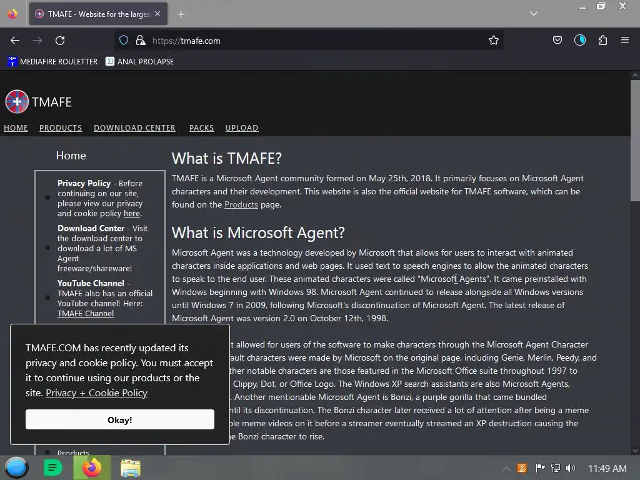Click the Firefox icon in the taskbar
This screenshot has width=640, height=480.
92,467
